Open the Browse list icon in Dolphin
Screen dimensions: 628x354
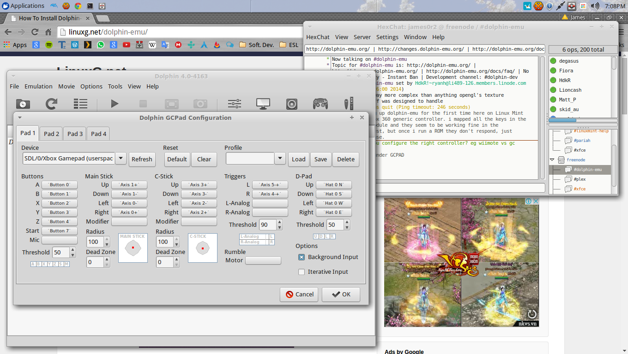pos(80,104)
